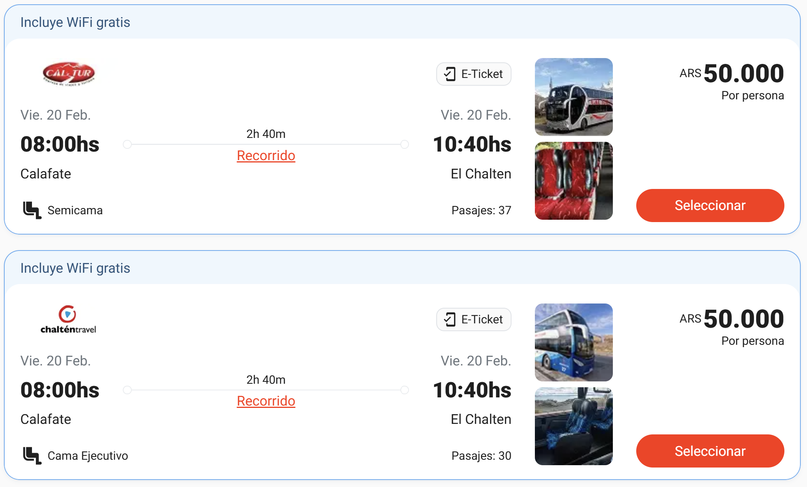This screenshot has width=807, height=487.
Task: Click the Cal Tur ARS 50.000 price
Action: coord(732,74)
